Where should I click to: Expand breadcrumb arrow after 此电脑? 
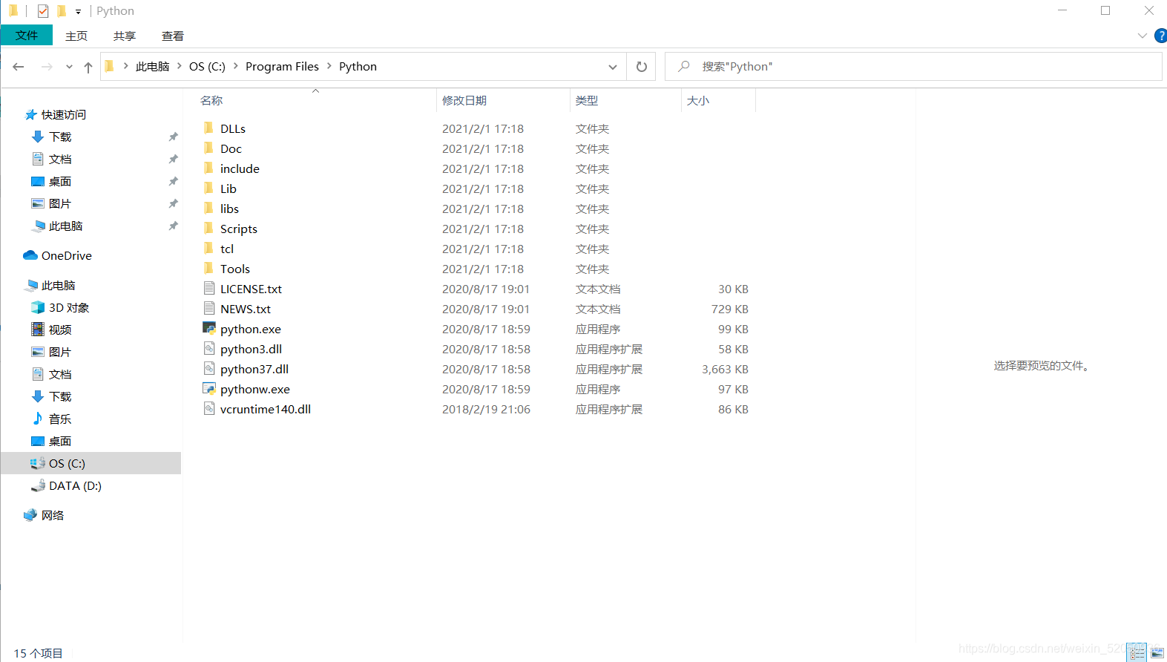tap(180, 66)
